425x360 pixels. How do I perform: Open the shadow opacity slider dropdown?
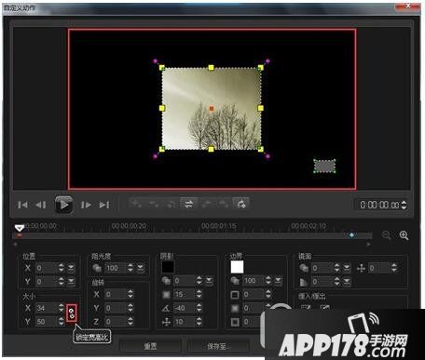(x=209, y=281)
